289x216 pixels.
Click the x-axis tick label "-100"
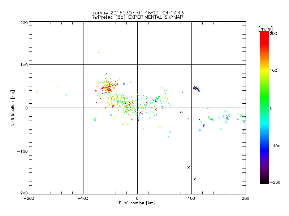(83, 198)
